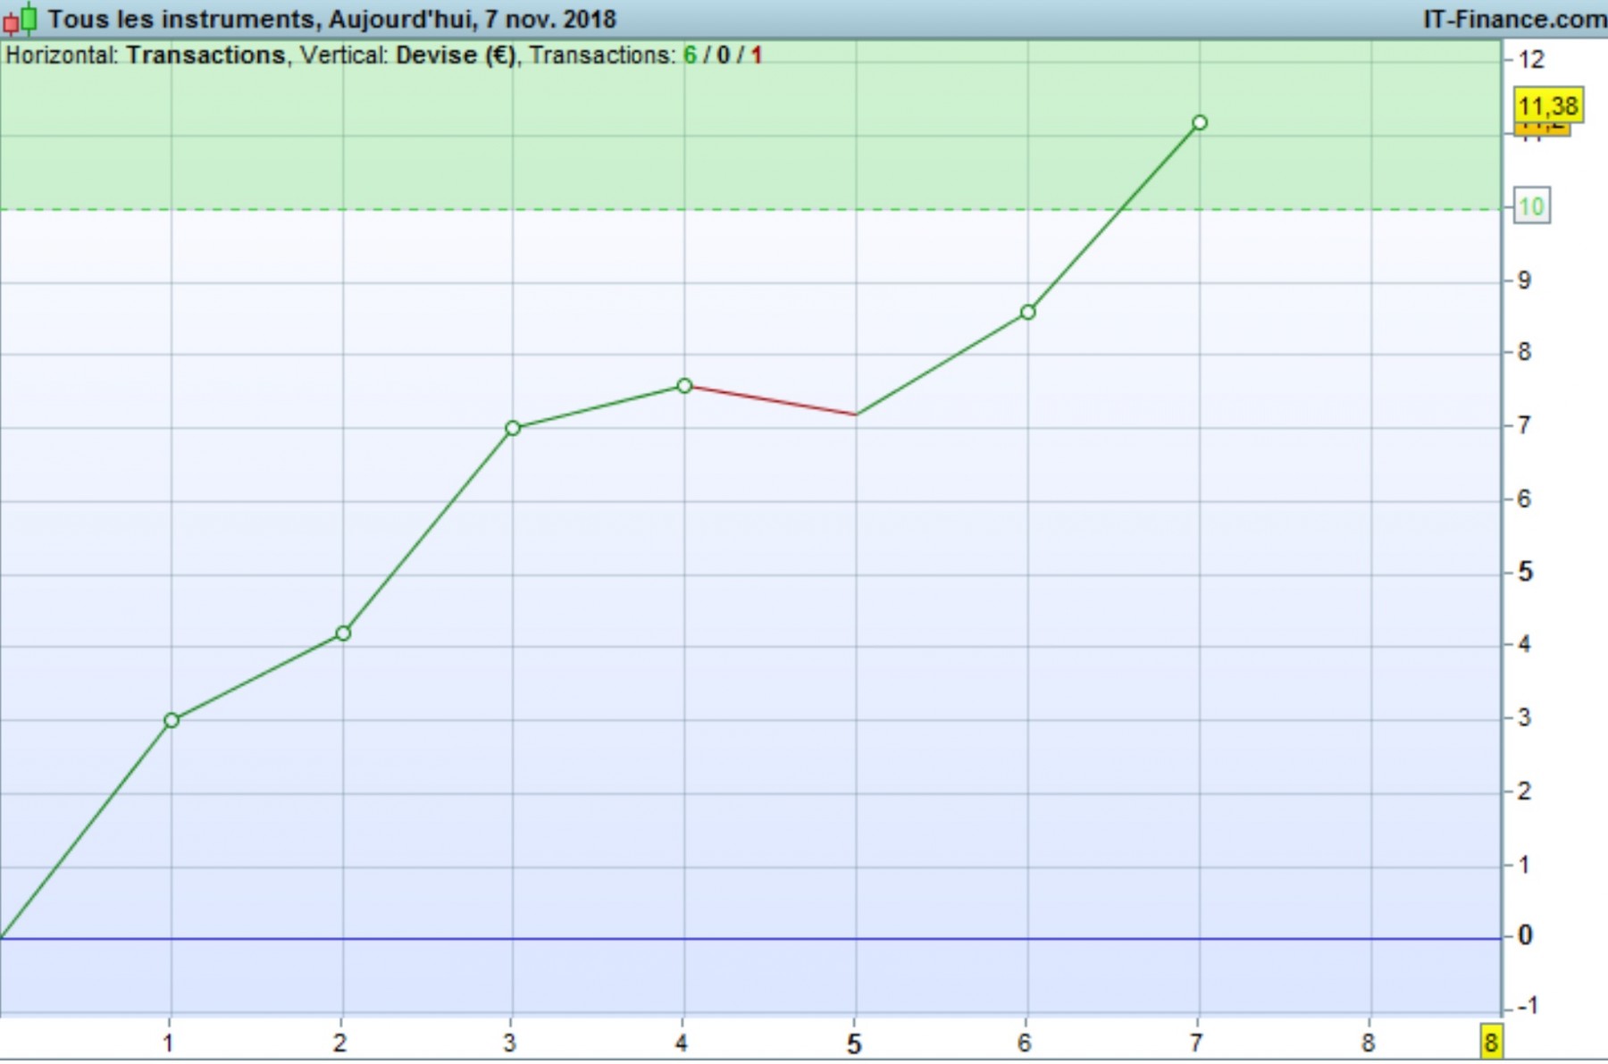Image resolution: width=1608 pixels, height=1064 pixels.
Task: Click the red losing transactions count 1
Action: pyautogui.click(x=756, y=55)
